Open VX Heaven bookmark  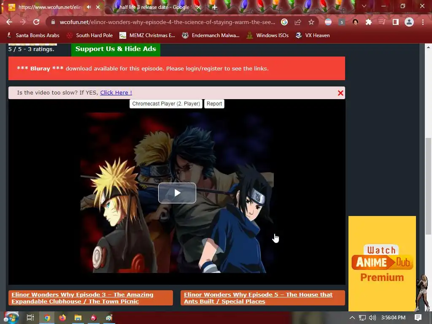pos(313,35)
